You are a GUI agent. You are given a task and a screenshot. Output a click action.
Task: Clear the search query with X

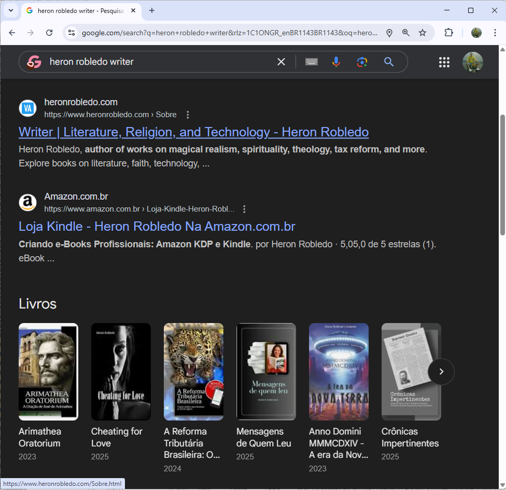click(281, 62)
